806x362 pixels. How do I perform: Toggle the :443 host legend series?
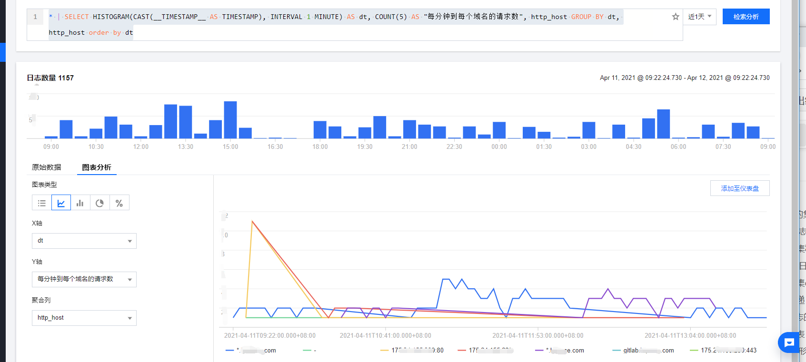pyautogui.click(x=723, y=351)
